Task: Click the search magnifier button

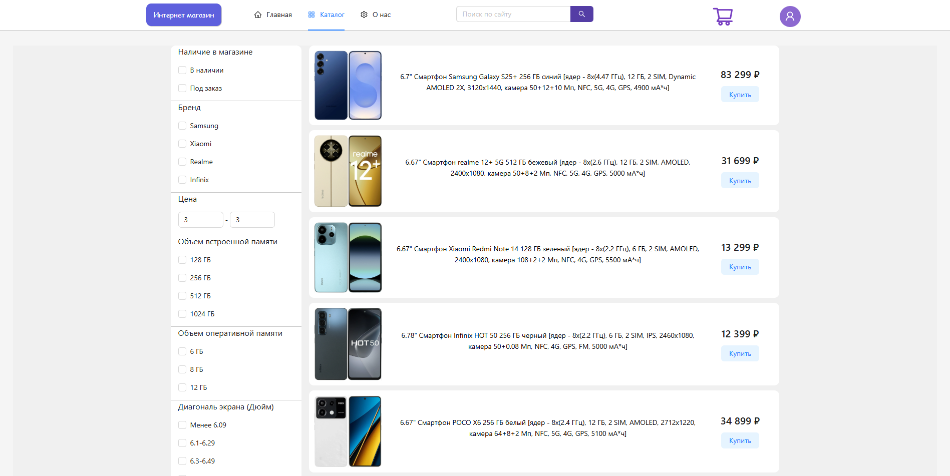Action: [581, 14]
